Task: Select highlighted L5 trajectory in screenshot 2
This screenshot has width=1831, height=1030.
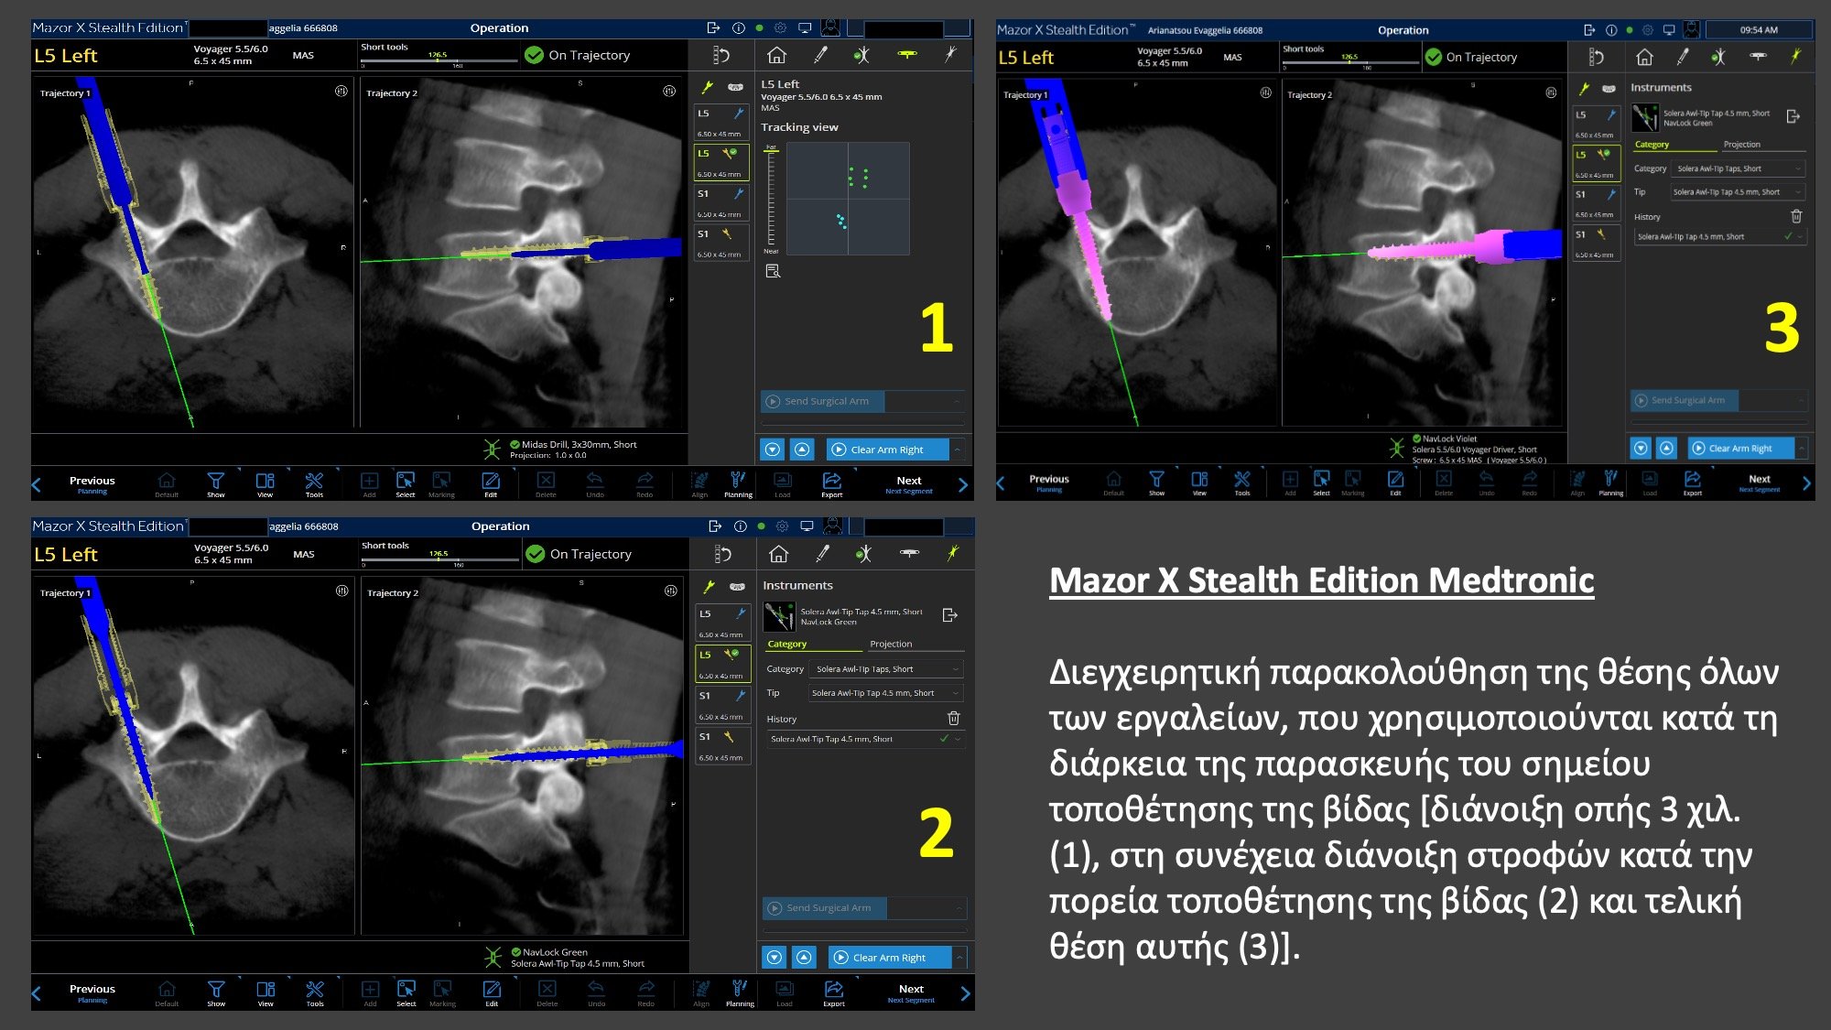Action: coord(723,664)
